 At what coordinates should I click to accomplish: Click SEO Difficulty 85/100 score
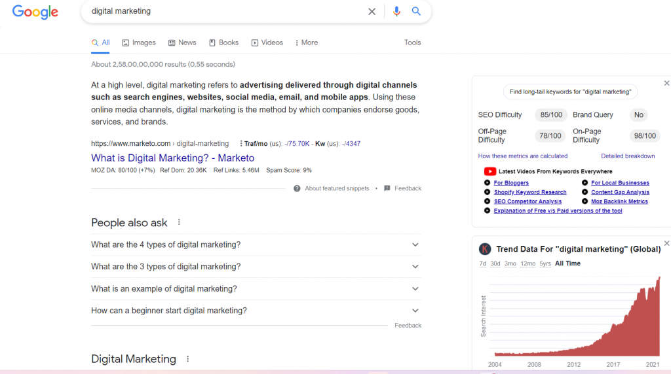pyautogui.click(x=551, y=115)
